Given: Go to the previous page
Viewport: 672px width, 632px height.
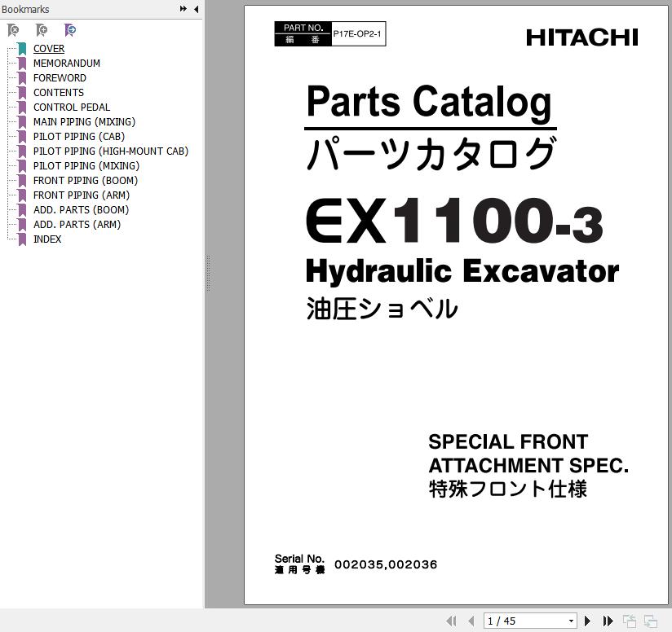Looking at the screenshot, I should 471,621.
